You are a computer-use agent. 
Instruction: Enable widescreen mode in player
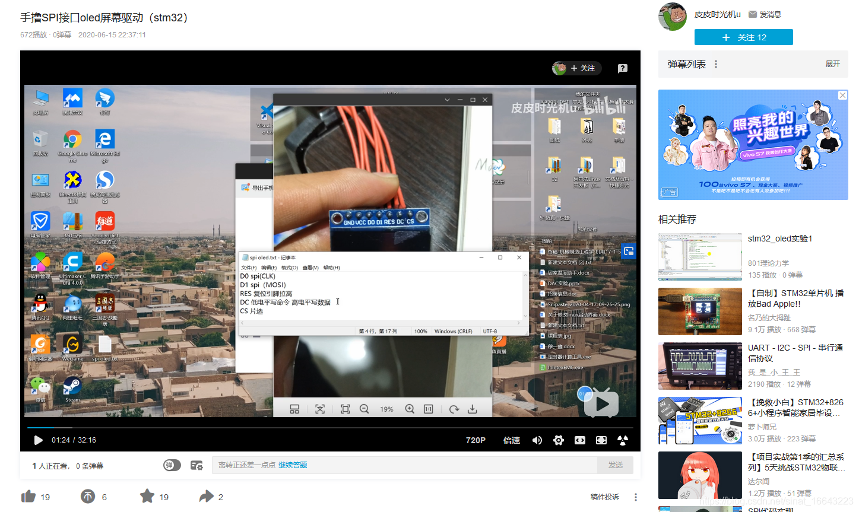580,440
